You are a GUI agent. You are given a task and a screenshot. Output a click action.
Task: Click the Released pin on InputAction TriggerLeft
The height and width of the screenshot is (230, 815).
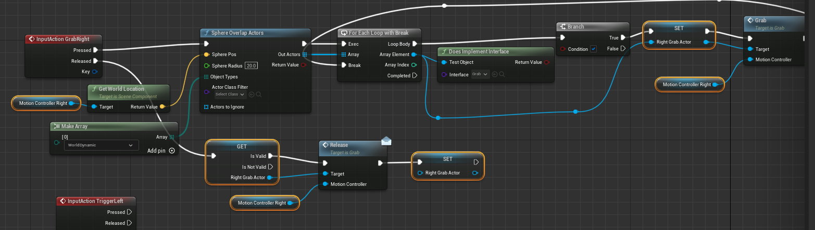point(130,223)
